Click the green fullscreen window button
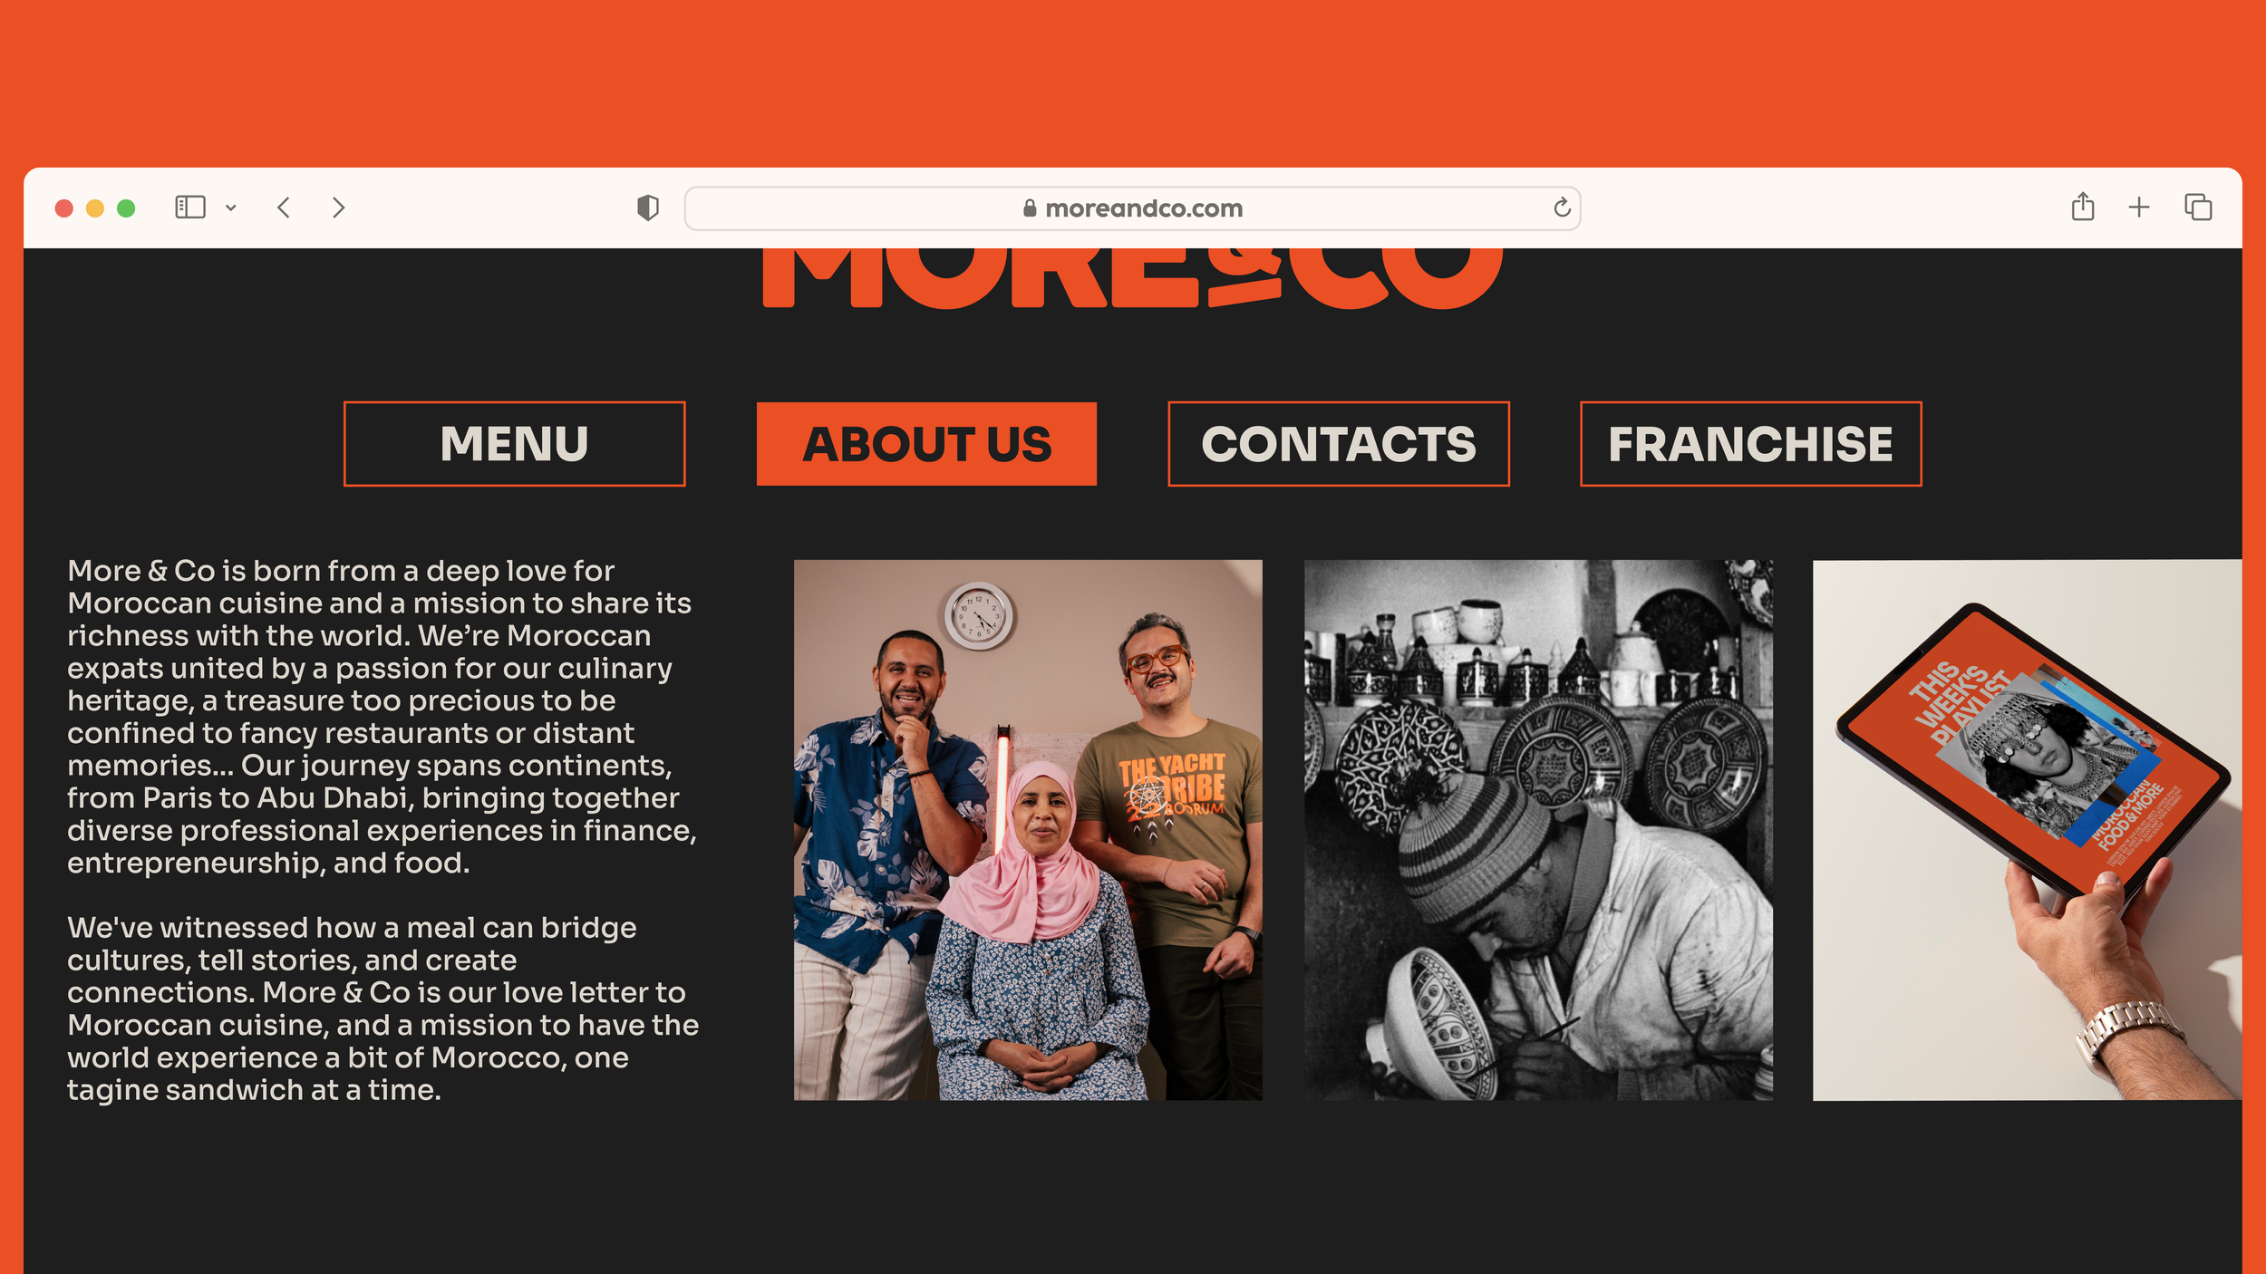 [x=126, y=208]
